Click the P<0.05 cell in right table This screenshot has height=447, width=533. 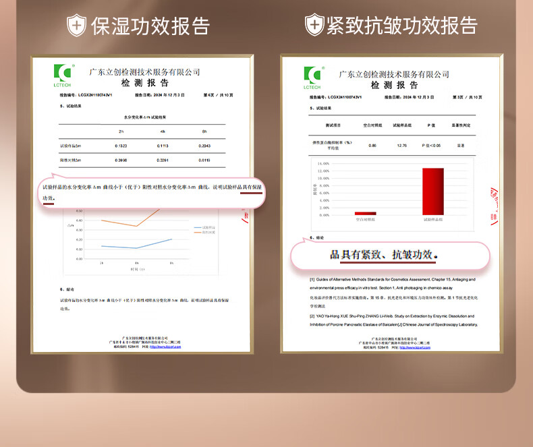431,145
